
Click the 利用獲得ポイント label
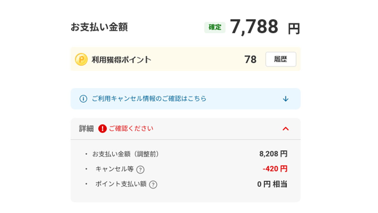[121, 59]
